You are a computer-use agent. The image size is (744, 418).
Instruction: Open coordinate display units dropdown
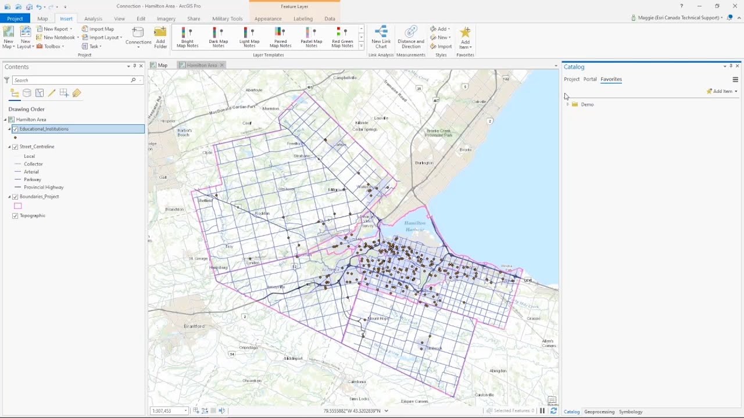386,411
